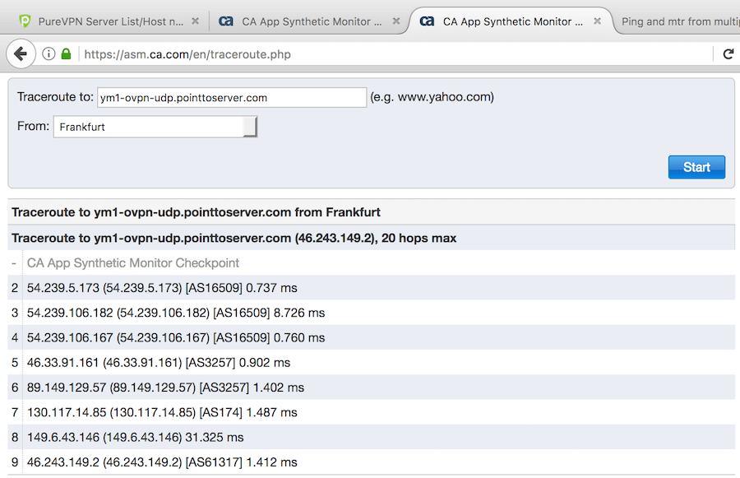740x478 pixels.
Task: Click the 'From:' field label
Action: click(33, 126)
